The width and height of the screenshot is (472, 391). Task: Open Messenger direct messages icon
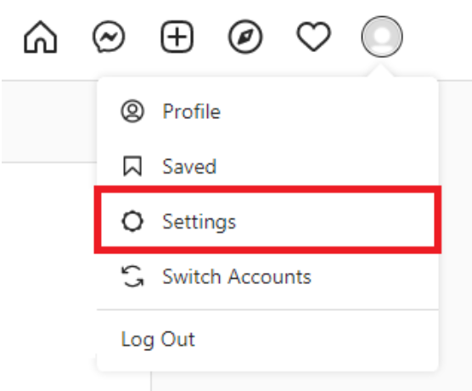pos(109,37)
